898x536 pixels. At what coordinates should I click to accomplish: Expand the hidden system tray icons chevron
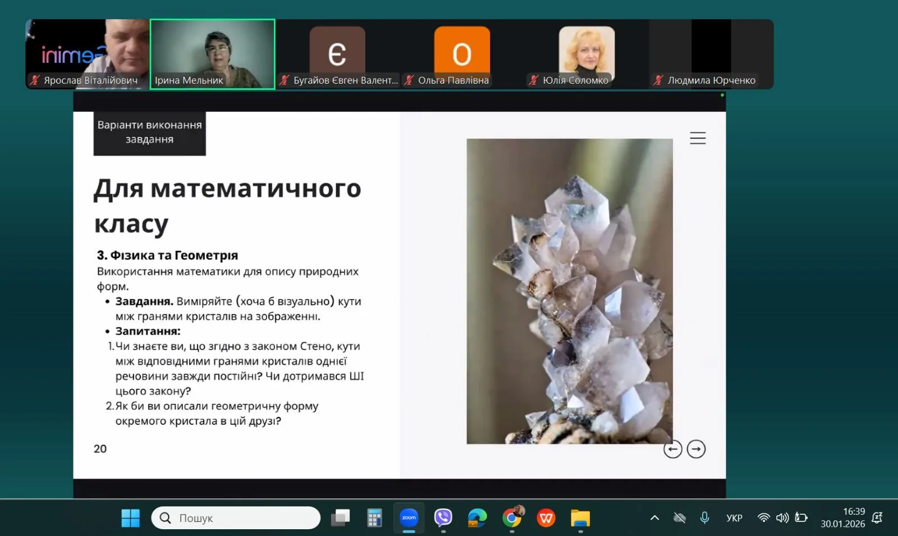(654, 518)
